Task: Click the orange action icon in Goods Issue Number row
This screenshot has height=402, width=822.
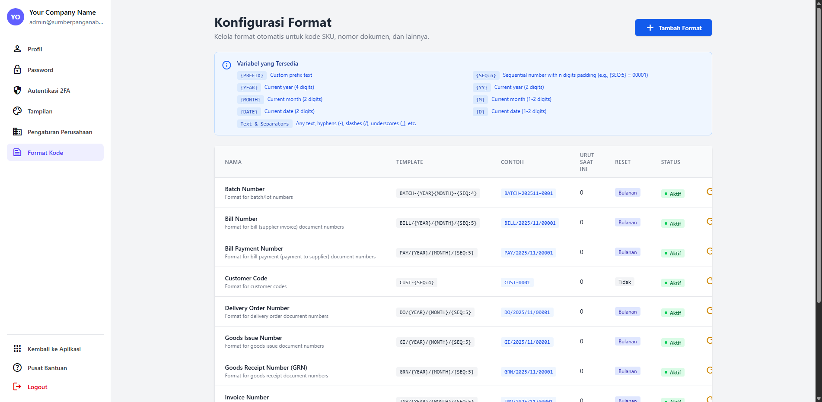Action: pyautogui.click(x=709, y=340)
